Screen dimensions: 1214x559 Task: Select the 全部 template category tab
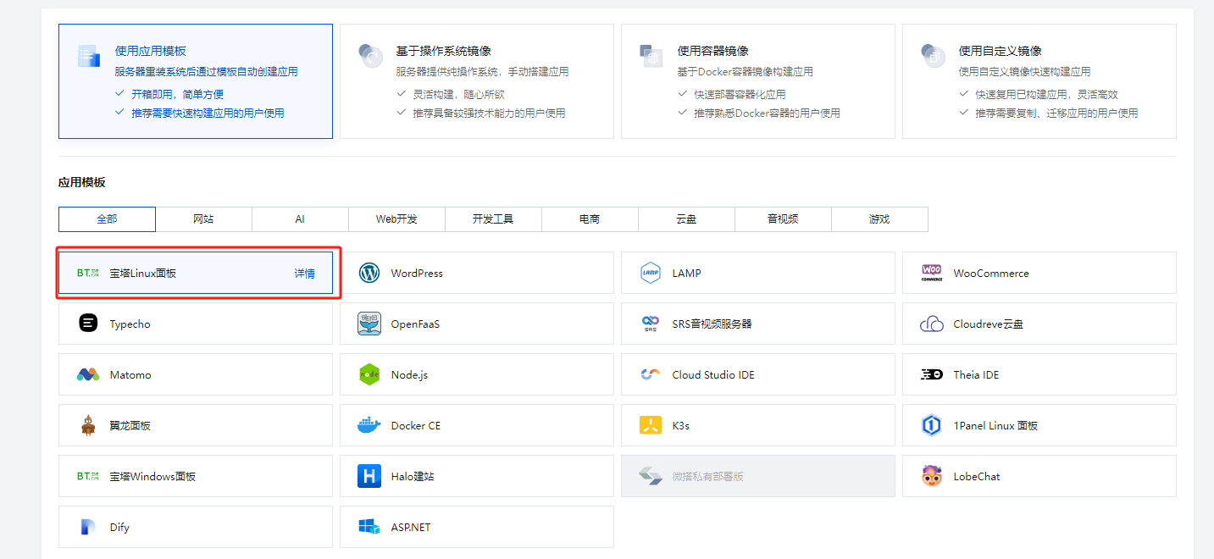[107, 219]
